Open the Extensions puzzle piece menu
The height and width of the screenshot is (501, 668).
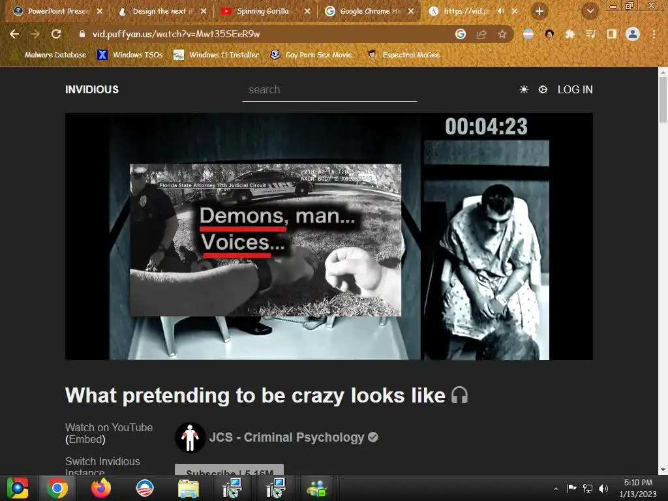569,34
